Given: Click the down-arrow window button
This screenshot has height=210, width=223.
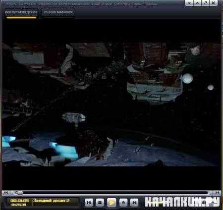Looking at the screenshot, I should [189, 3].
